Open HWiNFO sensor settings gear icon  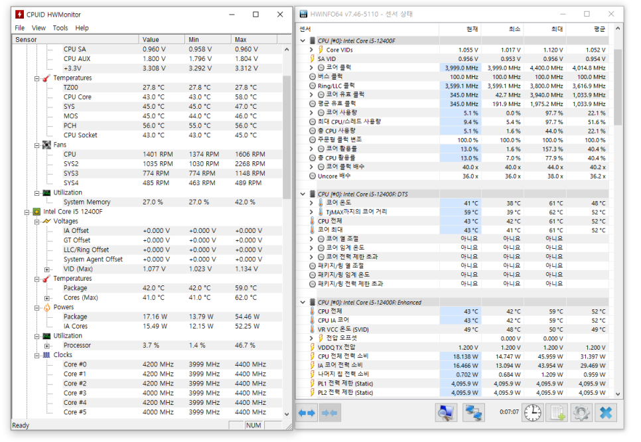tap(581, 413)
